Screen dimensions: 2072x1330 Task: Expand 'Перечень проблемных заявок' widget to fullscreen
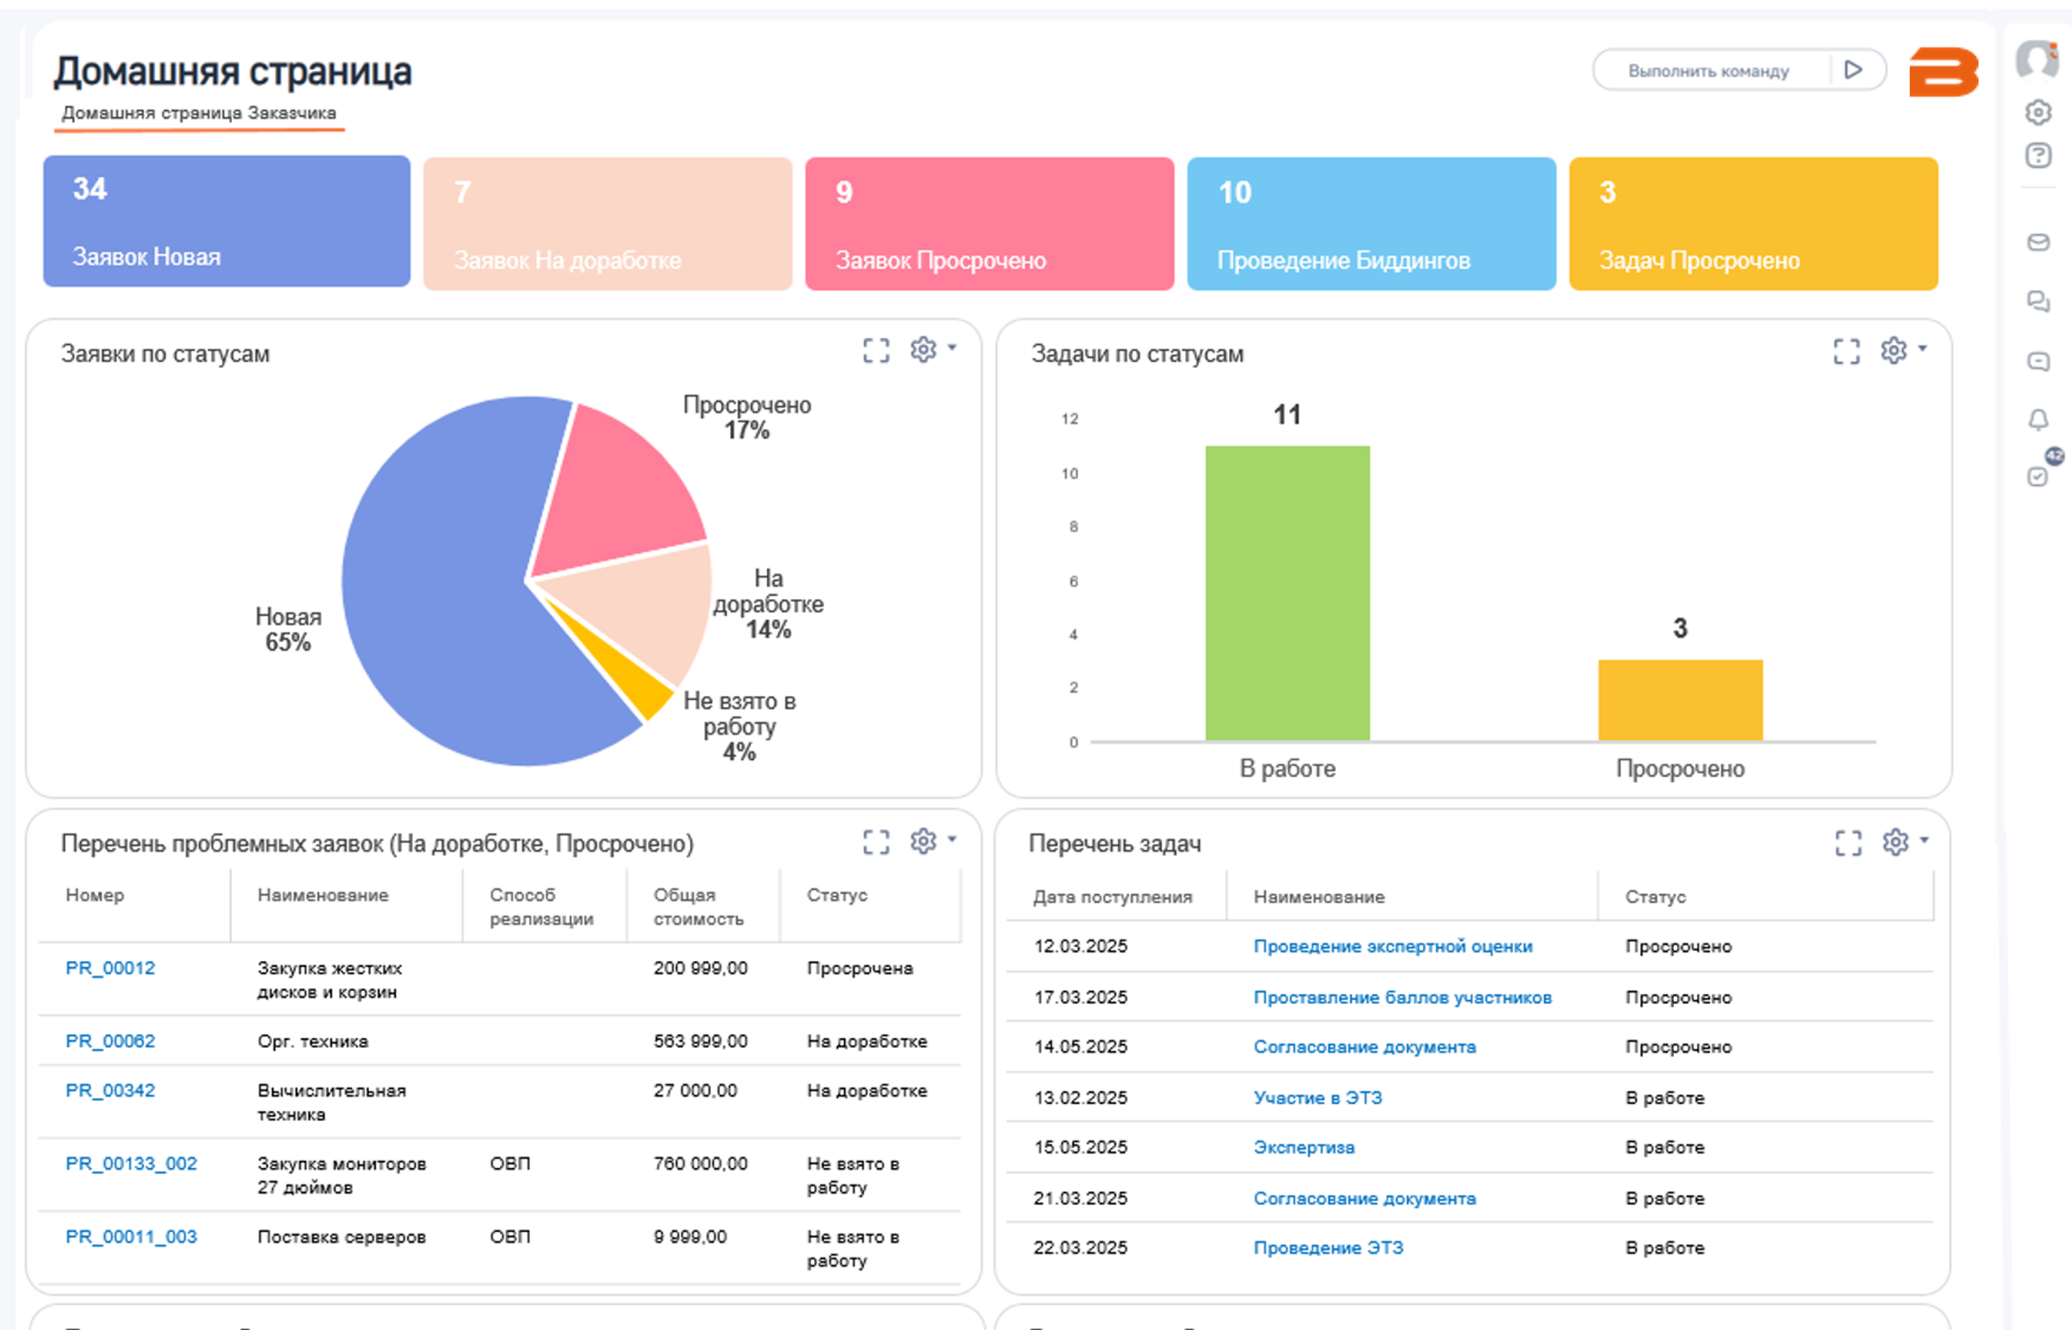876,841
